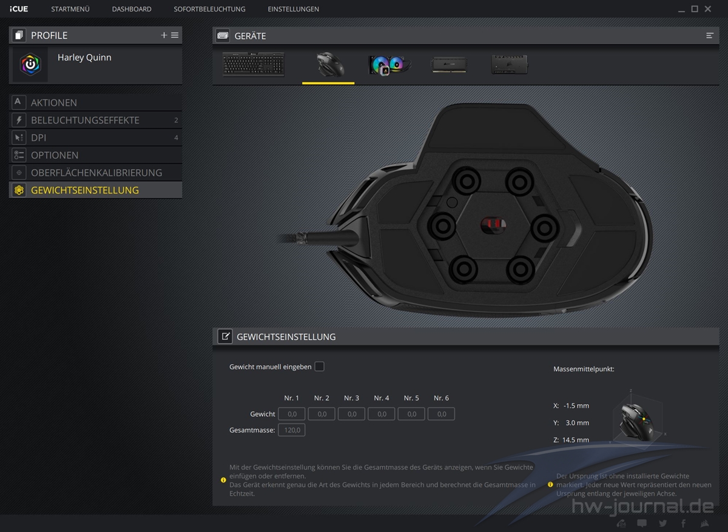Enable 'Gewicht manuell eingeben' checkbox

pyautogui.click(x=319, y=367)
